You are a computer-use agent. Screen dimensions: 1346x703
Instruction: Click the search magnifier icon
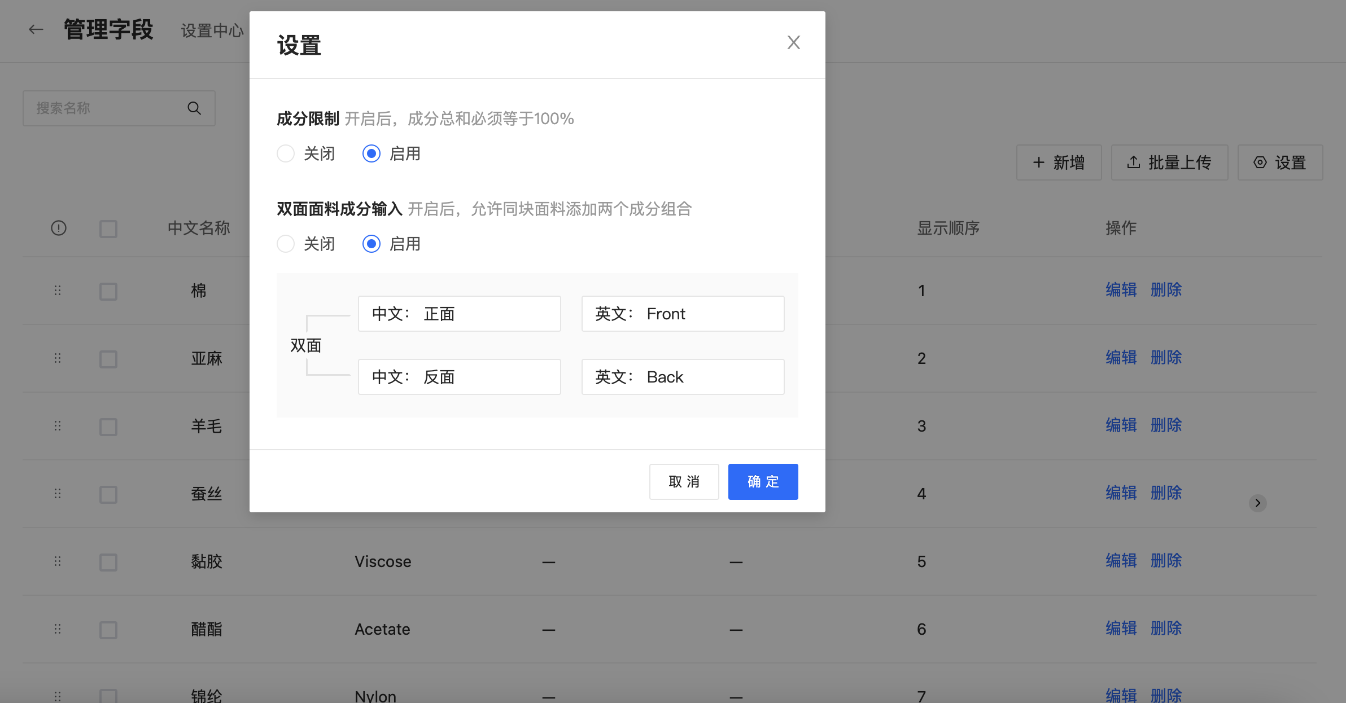pyautogui.click(x=194, y=108)
